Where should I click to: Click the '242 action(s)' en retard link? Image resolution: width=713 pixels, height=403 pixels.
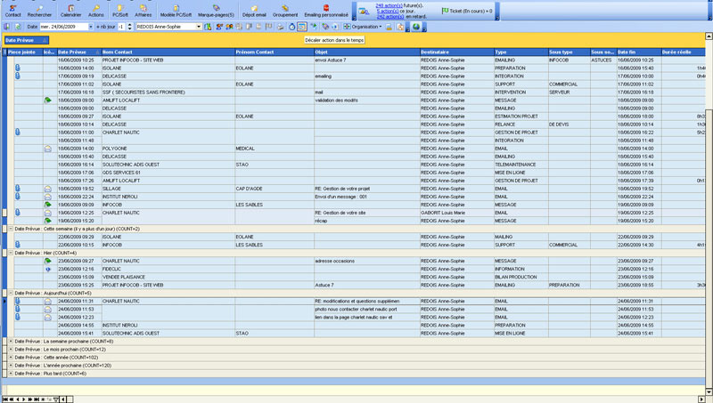pyautogui.click(x=389, y=17)
